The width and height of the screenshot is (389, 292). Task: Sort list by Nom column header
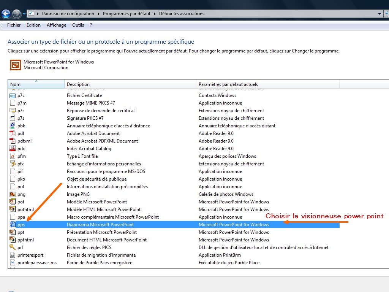[36, 84]
